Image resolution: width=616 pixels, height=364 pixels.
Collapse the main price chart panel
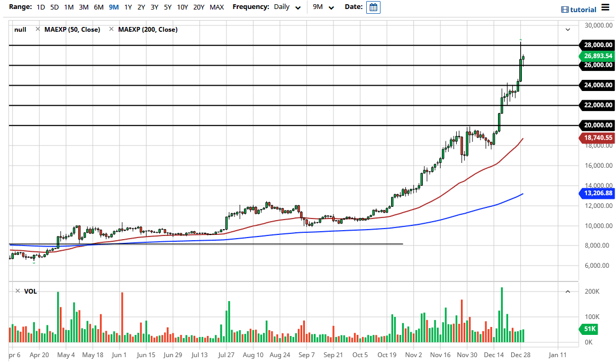tap(567, 30)
